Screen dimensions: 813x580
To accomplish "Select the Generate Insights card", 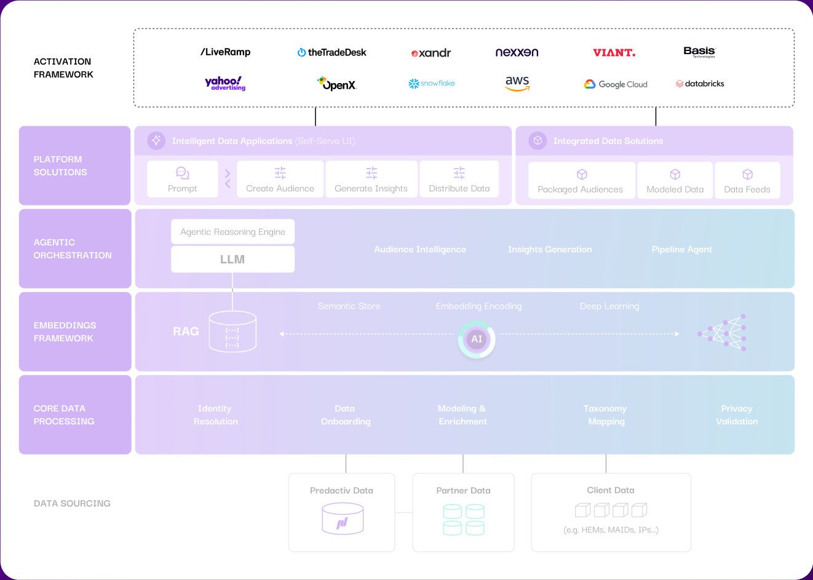I will click(371, 179).
